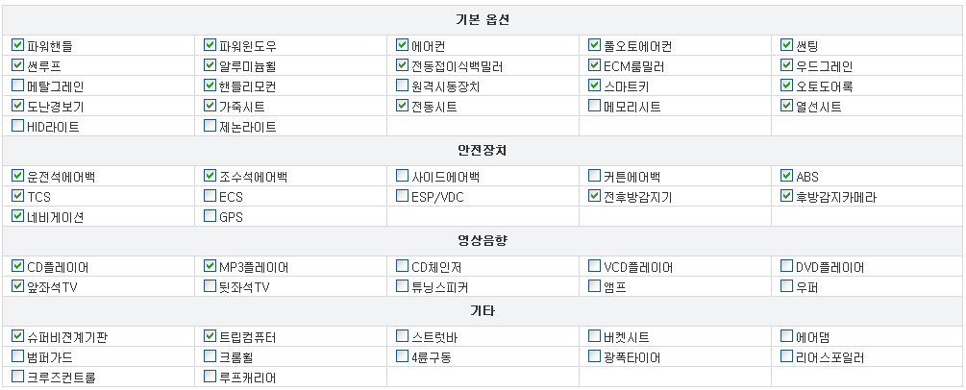The image size is (966, 390).
Task: Enable the ESP/VDC option
Action: click(x=403, y=196)
